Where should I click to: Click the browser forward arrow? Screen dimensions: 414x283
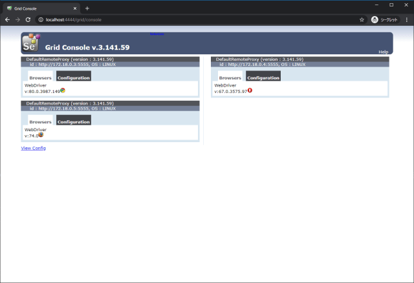point(17,20)
